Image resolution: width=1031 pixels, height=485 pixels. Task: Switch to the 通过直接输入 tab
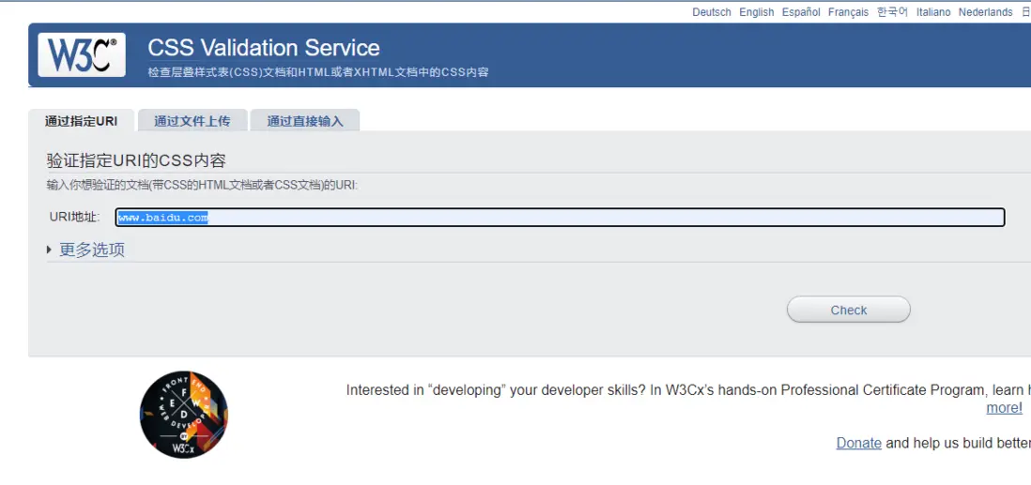(x=305, y=121)
